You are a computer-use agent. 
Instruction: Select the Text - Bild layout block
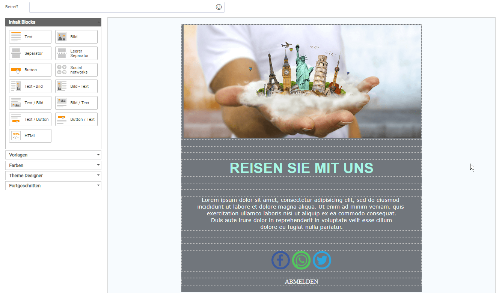click(x=30, y=86)
